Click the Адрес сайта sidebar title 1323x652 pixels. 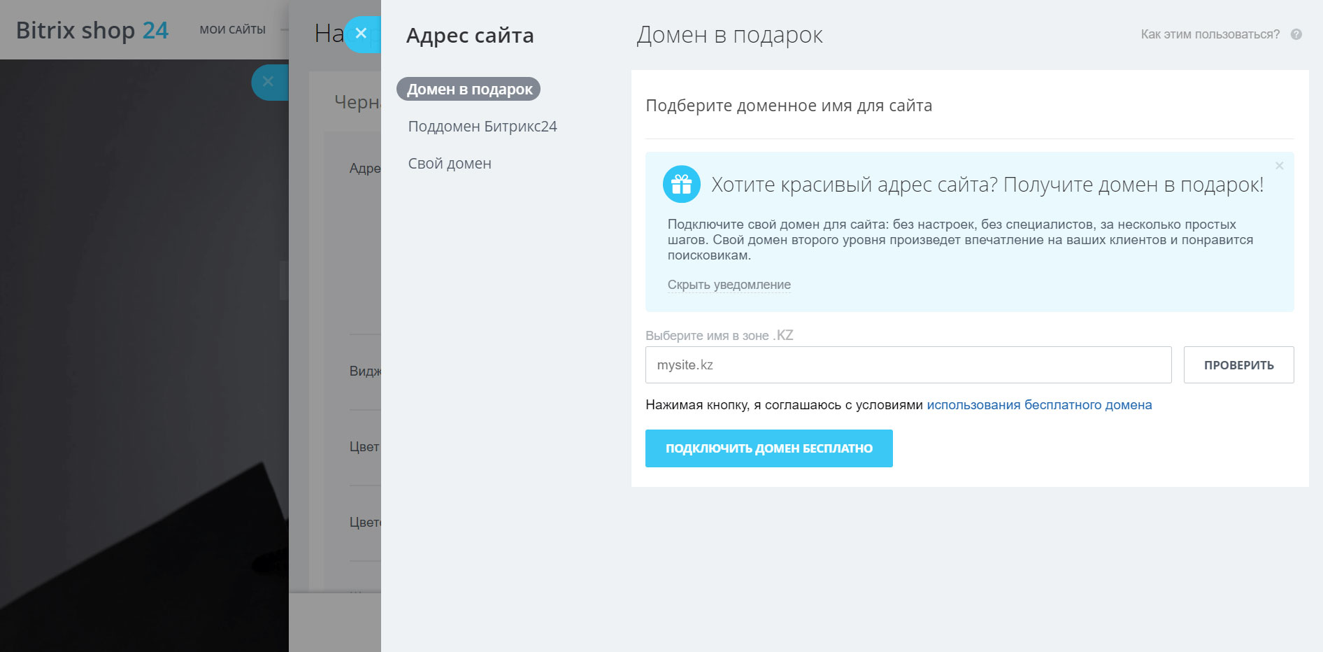click(469, 35)
